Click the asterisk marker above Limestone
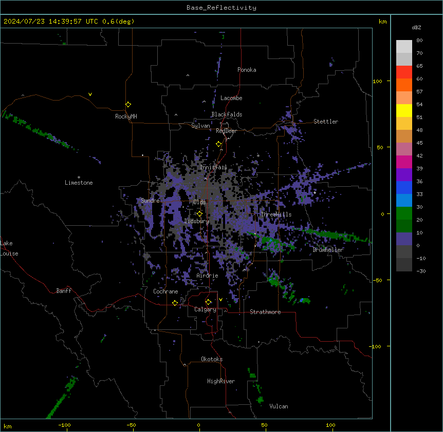The width and height of the screenshot is (443, 432). [79, 178]
